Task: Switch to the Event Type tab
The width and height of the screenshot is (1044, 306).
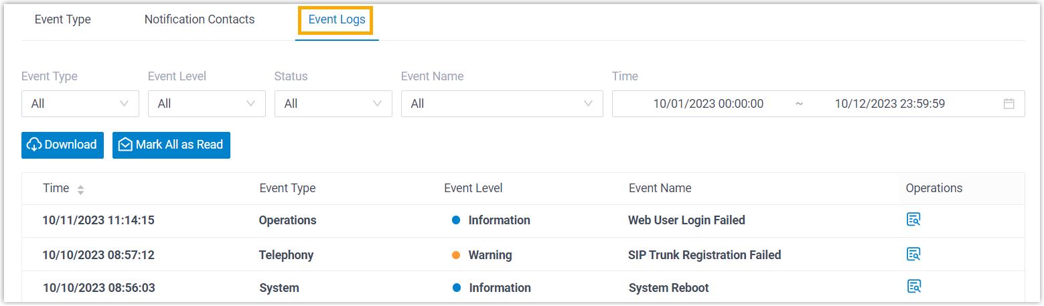Action: pyautogui.click(x=63, y=19)
